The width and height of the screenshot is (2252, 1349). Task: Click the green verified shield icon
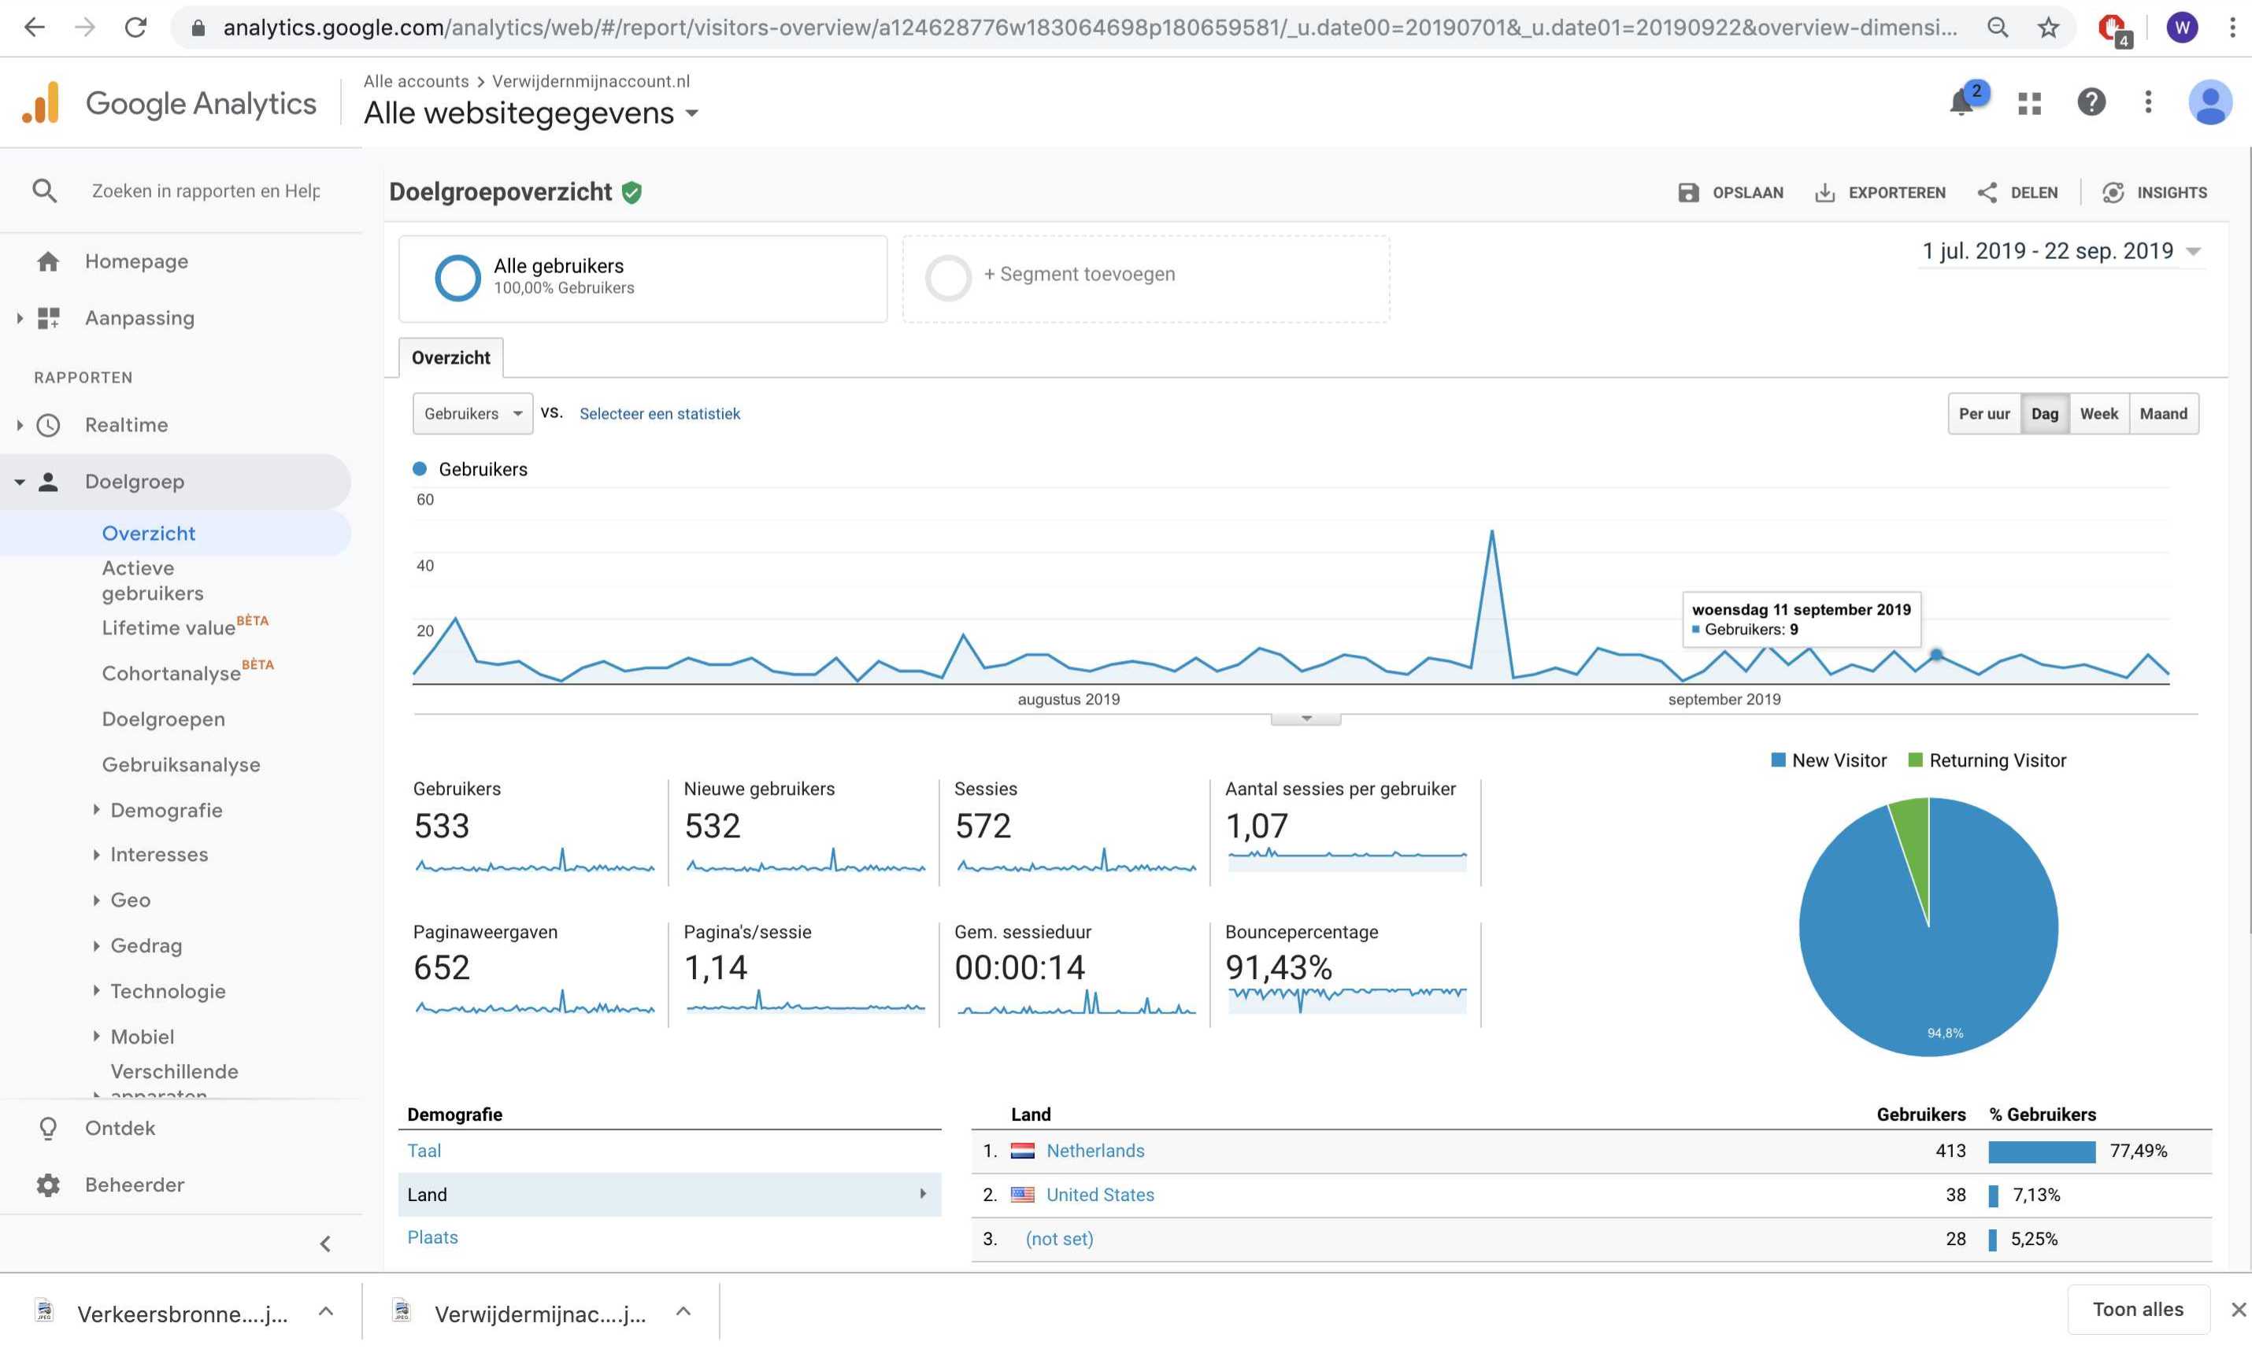tap(632, 193)
